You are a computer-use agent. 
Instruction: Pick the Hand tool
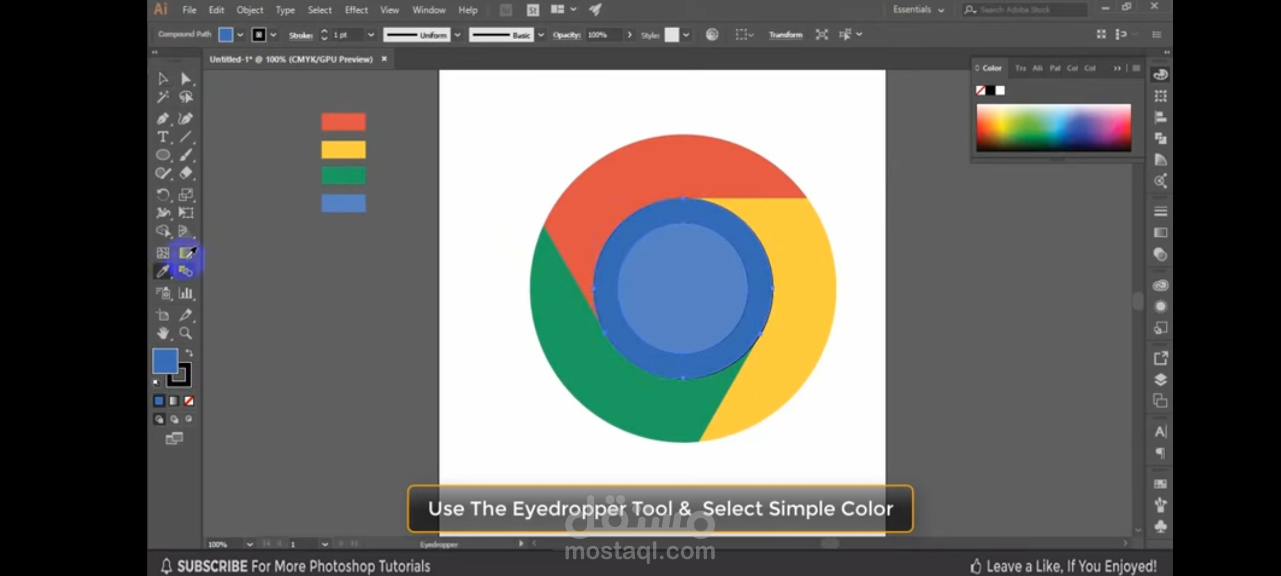point(163,333)
